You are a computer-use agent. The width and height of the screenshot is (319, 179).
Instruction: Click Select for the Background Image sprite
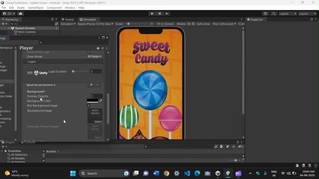coord(98,121)
